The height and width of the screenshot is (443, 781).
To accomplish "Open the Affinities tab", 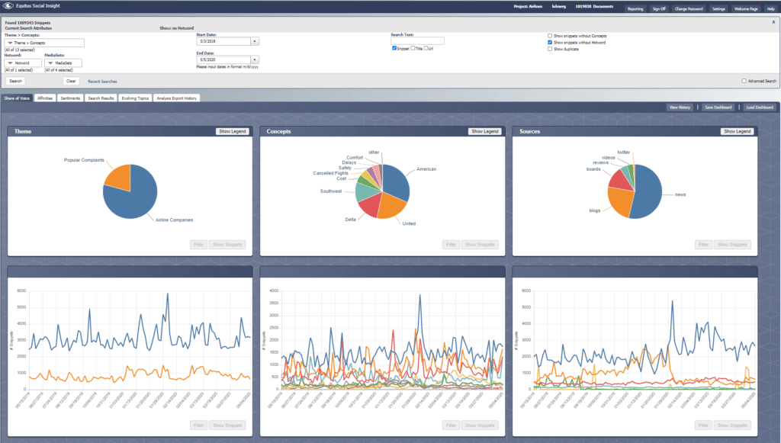I will 45,98.
